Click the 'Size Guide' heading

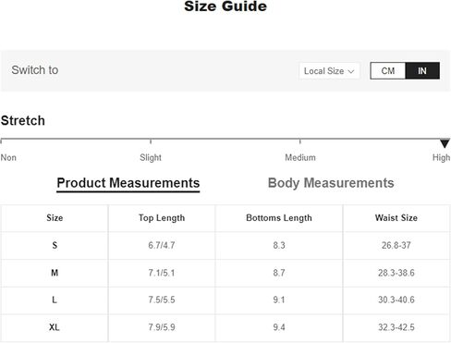tap(225, 6)
